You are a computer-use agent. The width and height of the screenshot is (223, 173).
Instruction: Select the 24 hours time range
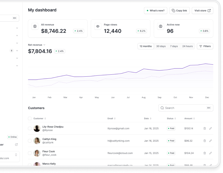(x=187, y=46)
